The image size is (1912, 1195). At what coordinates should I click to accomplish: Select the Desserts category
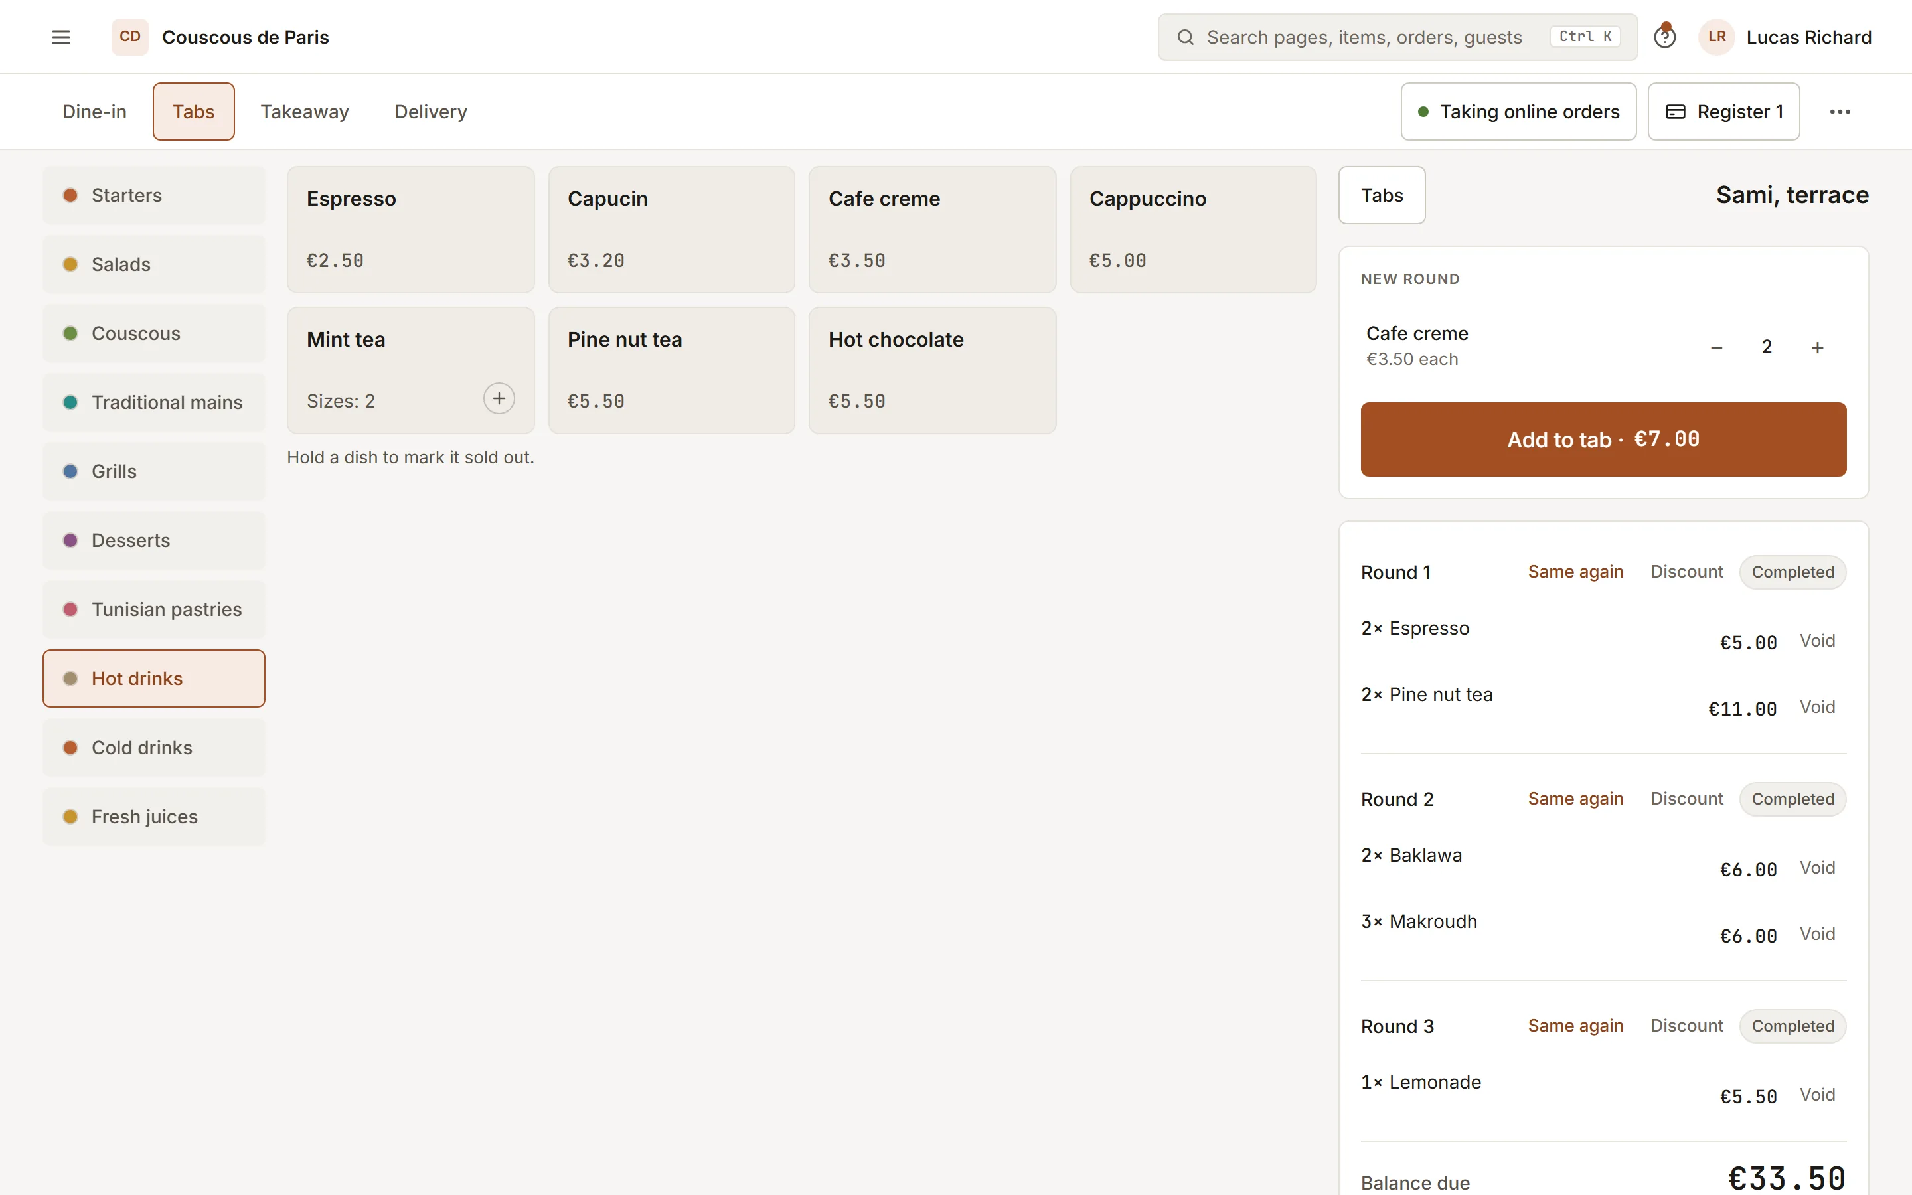[x=154, y=540]
